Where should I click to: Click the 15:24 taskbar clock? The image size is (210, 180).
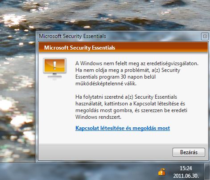(186, 168)
